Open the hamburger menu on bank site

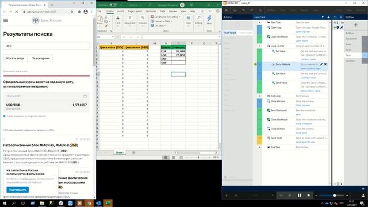(x=6, y=21)
